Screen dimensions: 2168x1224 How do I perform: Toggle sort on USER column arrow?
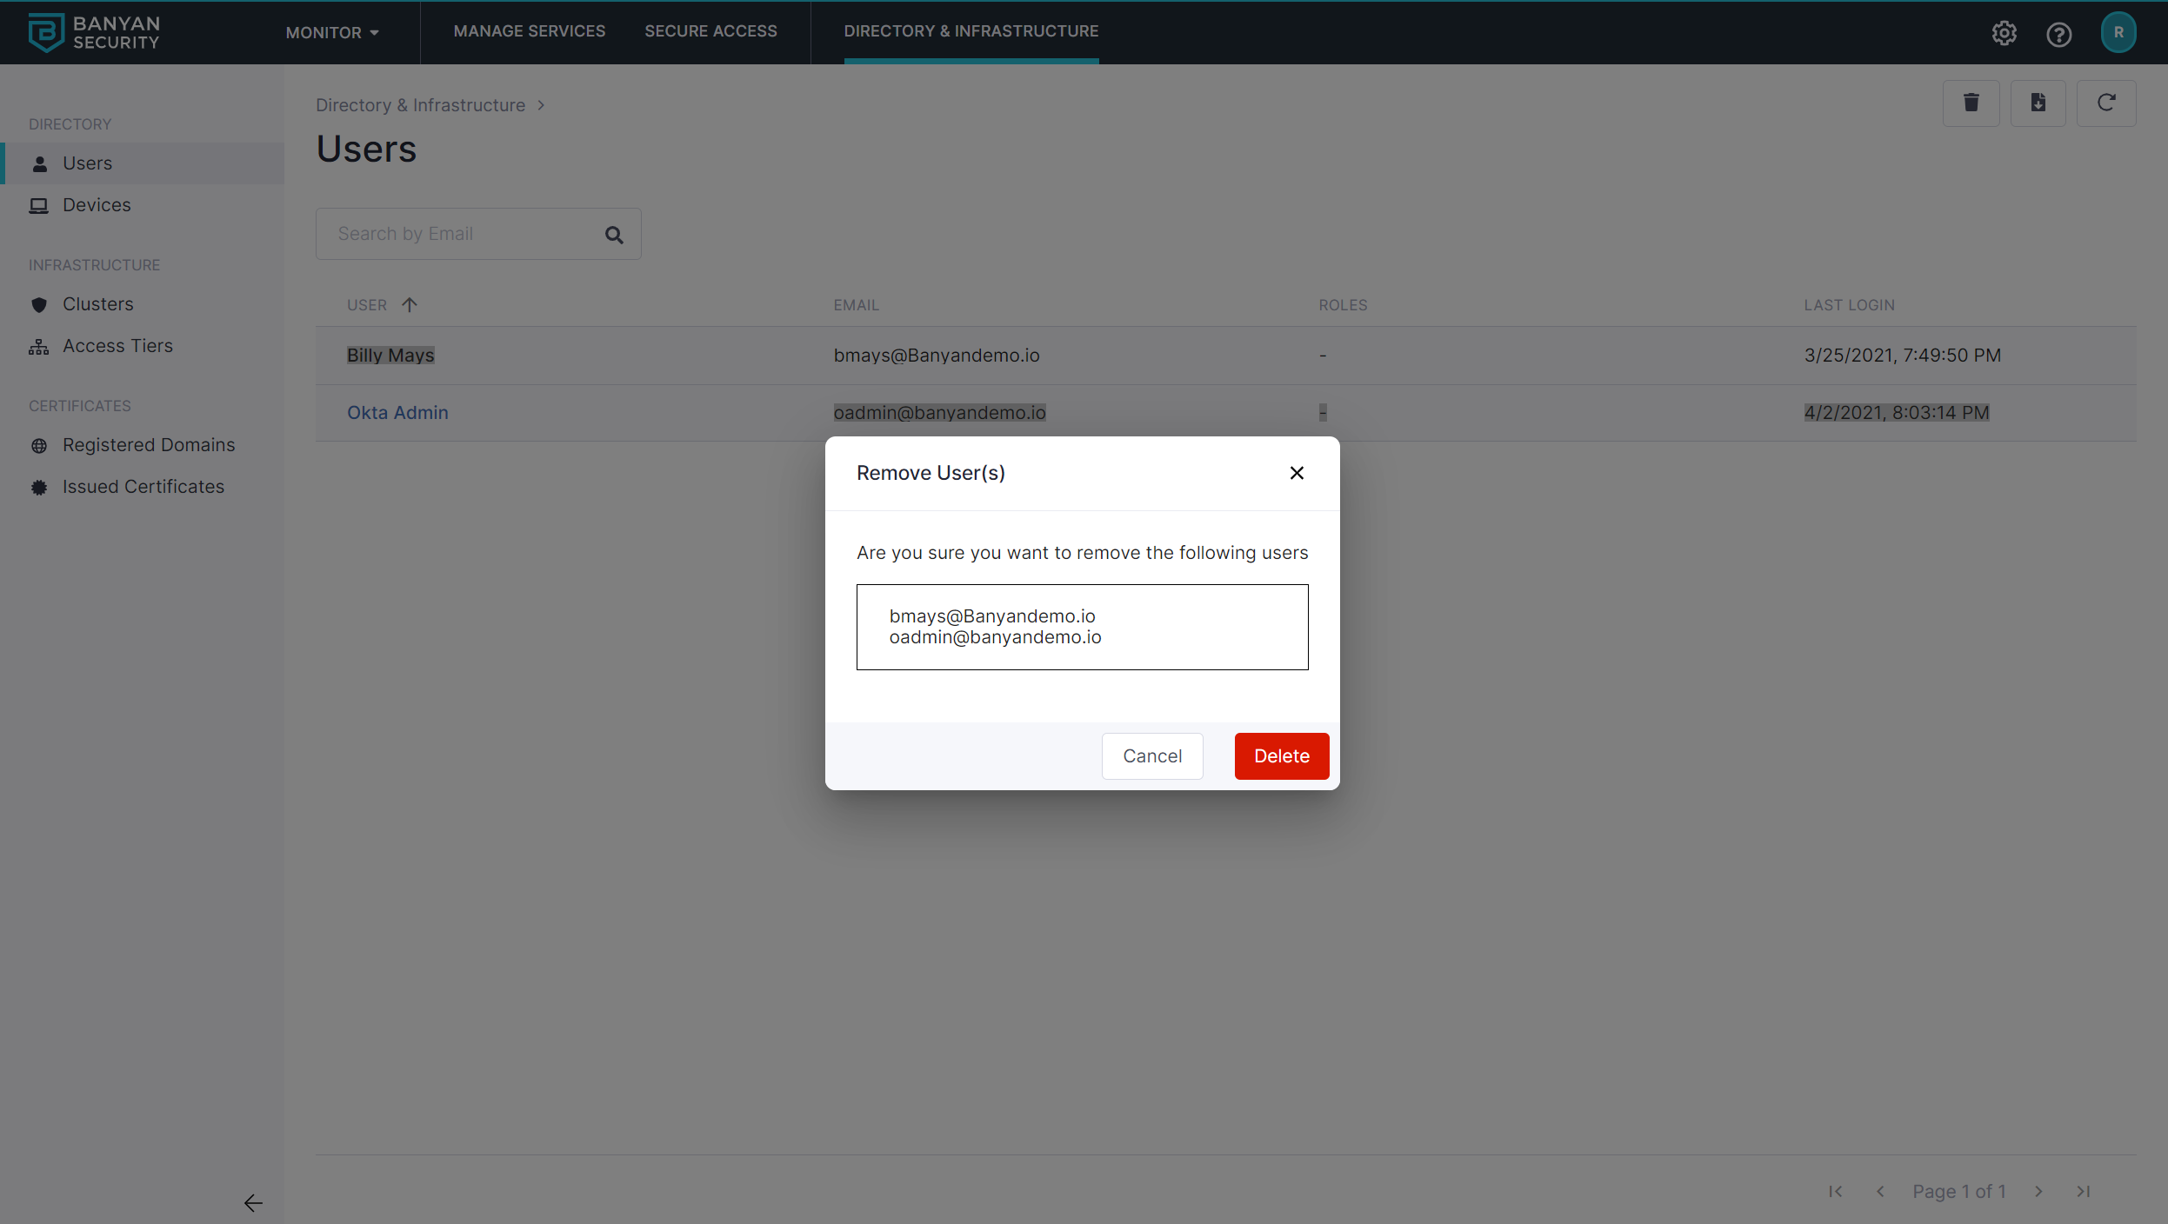point(410,305)
